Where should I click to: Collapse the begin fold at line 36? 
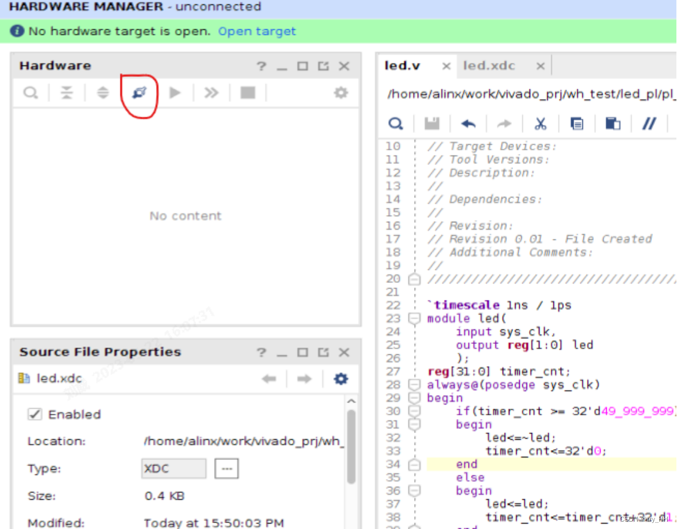point(414,491)
